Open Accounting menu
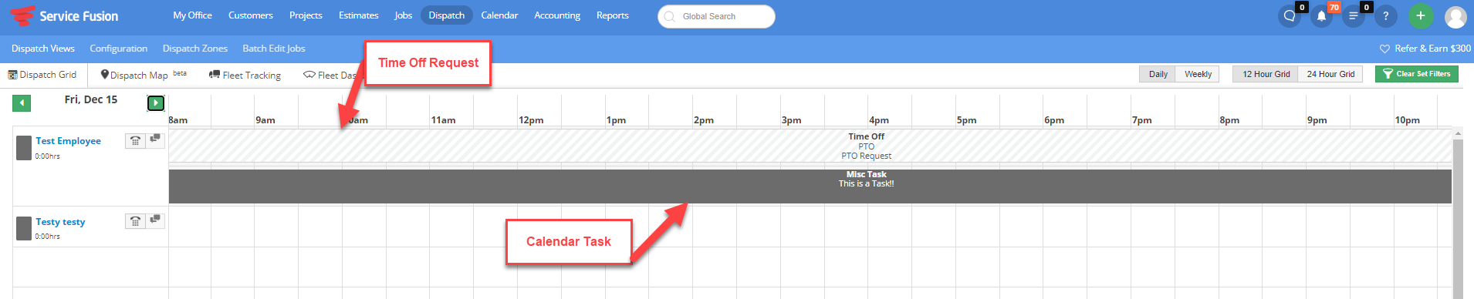Image resolution: width=1474 pixels, height=299 pixels. click(x=557, y=15)
